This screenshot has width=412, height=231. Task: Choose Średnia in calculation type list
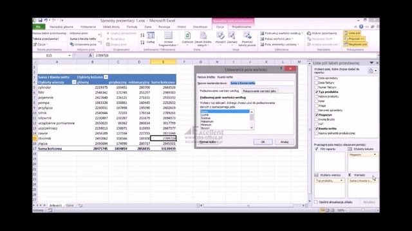(x=205, y=118)
